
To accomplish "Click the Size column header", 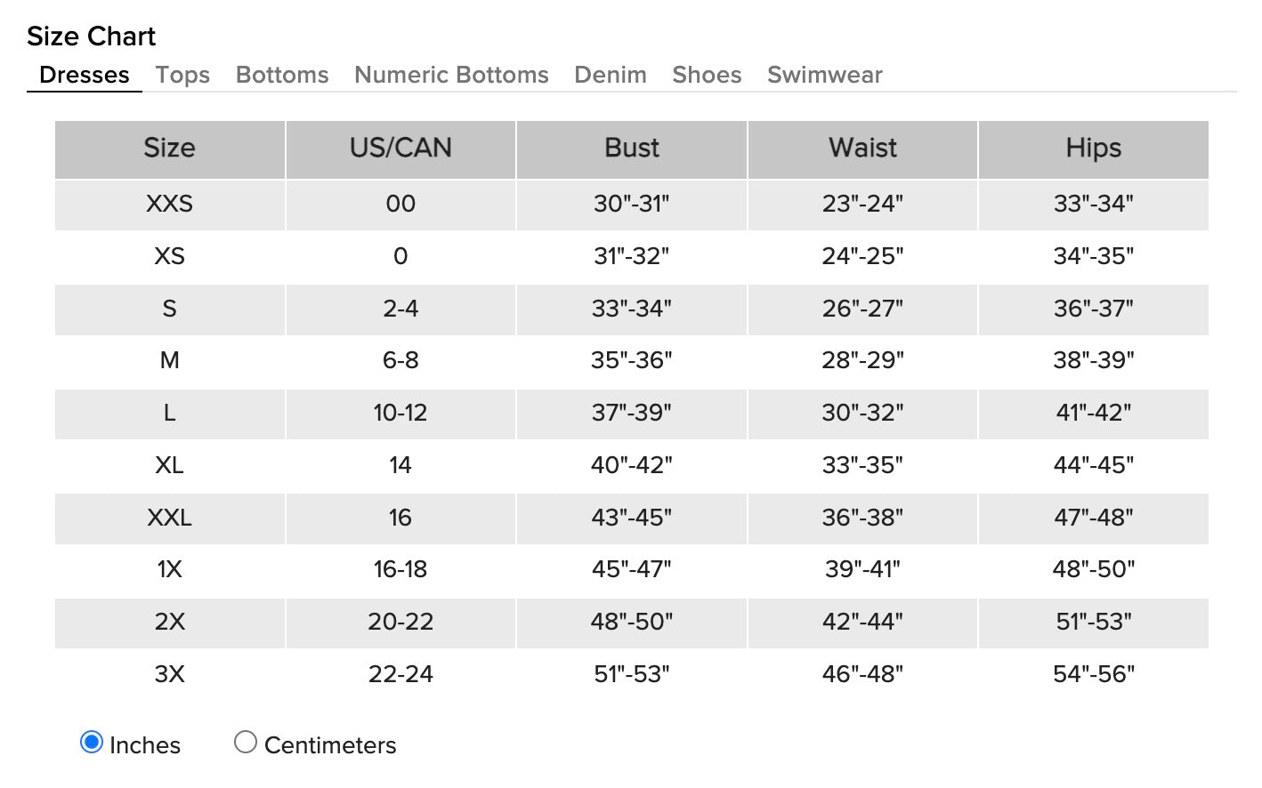I will pyautogui.click(x=169, y=149).
